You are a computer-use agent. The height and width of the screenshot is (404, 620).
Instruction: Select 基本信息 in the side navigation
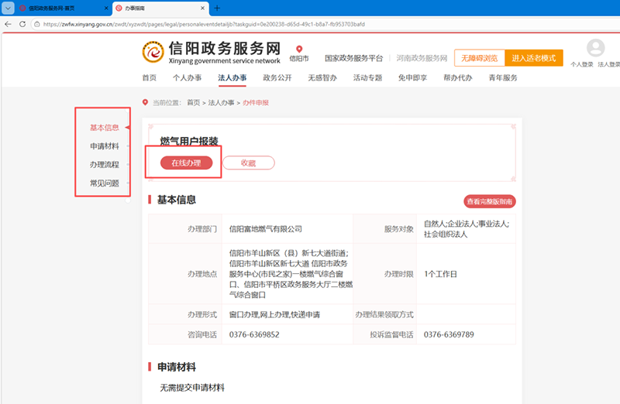click(x=105, y=128)
